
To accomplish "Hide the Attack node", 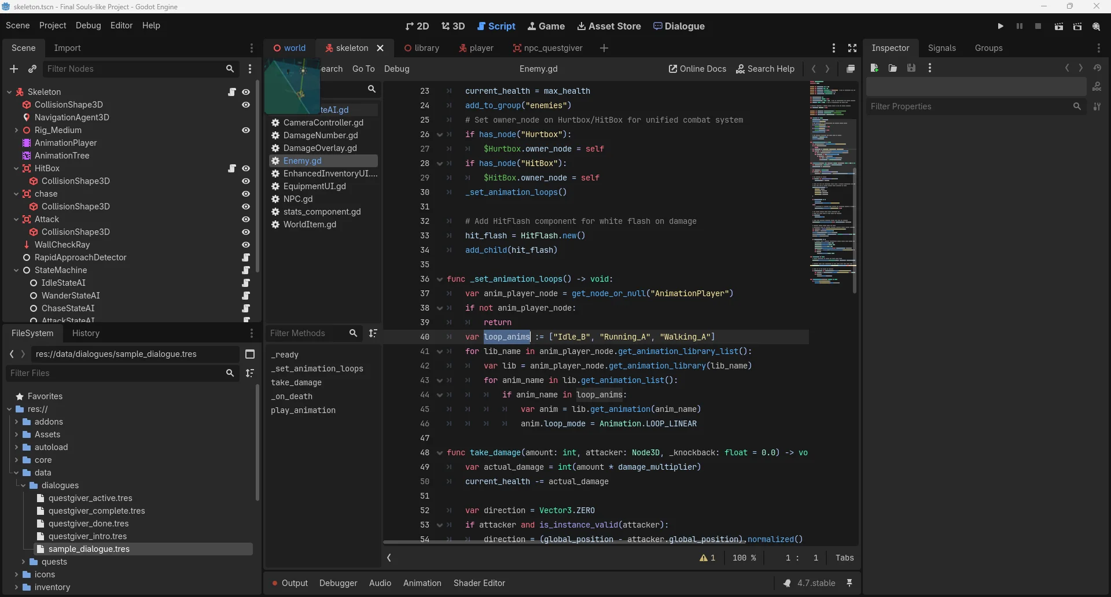I will (x=246, y=219).
